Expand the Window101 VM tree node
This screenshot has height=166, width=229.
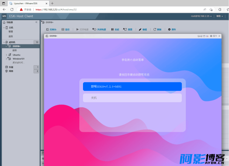6,59
